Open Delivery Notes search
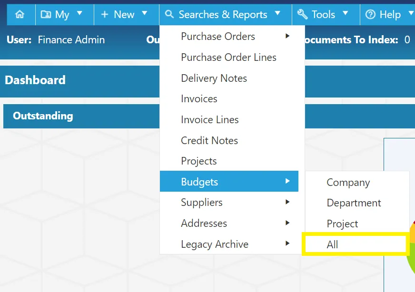 coord(229,78)
